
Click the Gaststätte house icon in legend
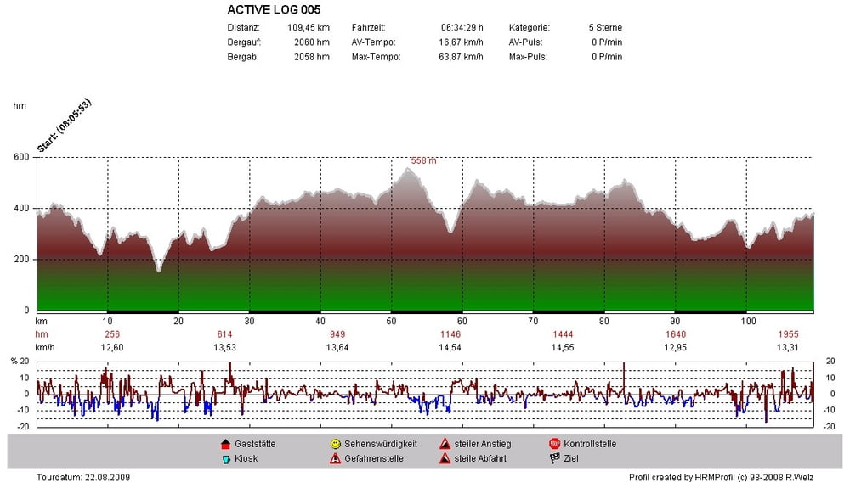pyautogui.click(x=226, y=444)
